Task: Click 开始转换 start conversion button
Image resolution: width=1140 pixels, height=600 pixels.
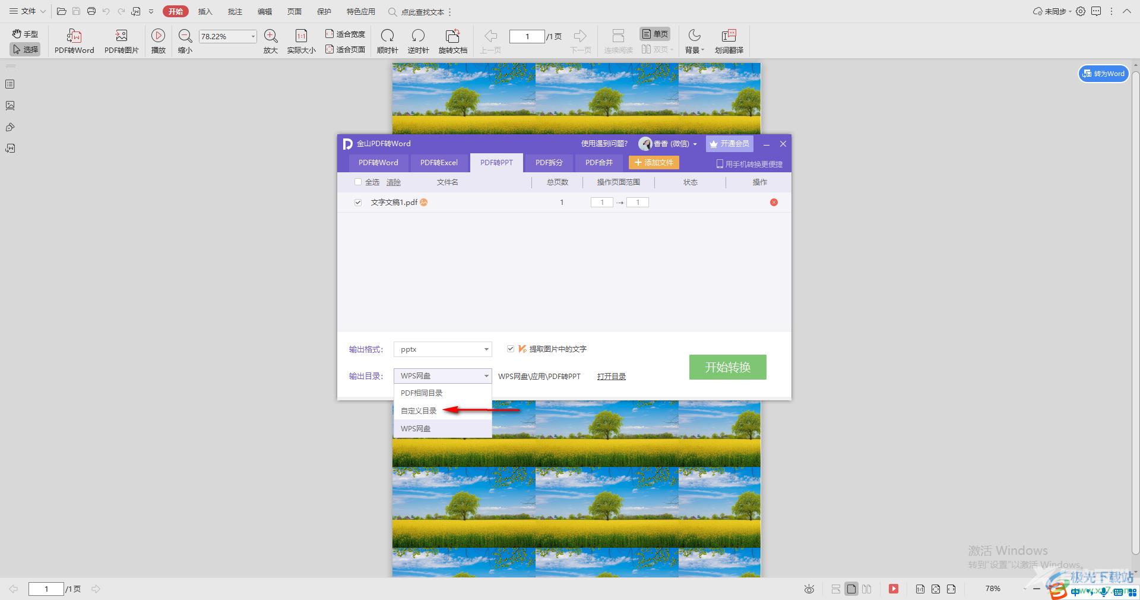Action: [x=728, y=367]
